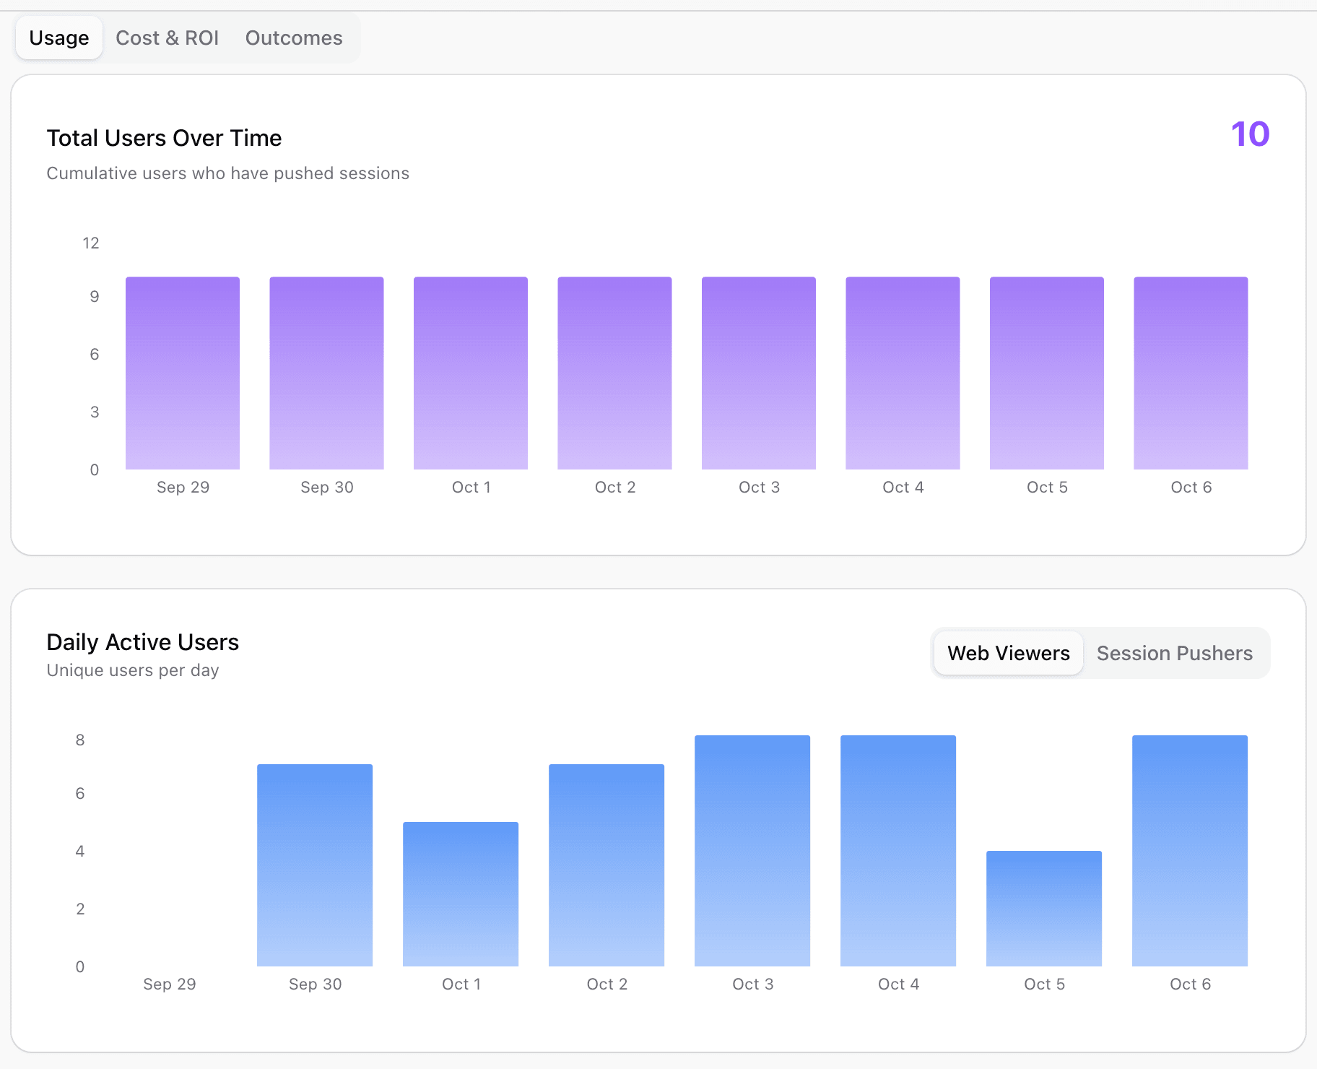Click Oct 4 bar in Total Users chart
Screen dimensions: 1317x1069
pyautogui.click(x=903, y=373)
